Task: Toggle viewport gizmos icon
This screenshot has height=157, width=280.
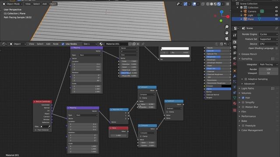Action: (185, 4)
